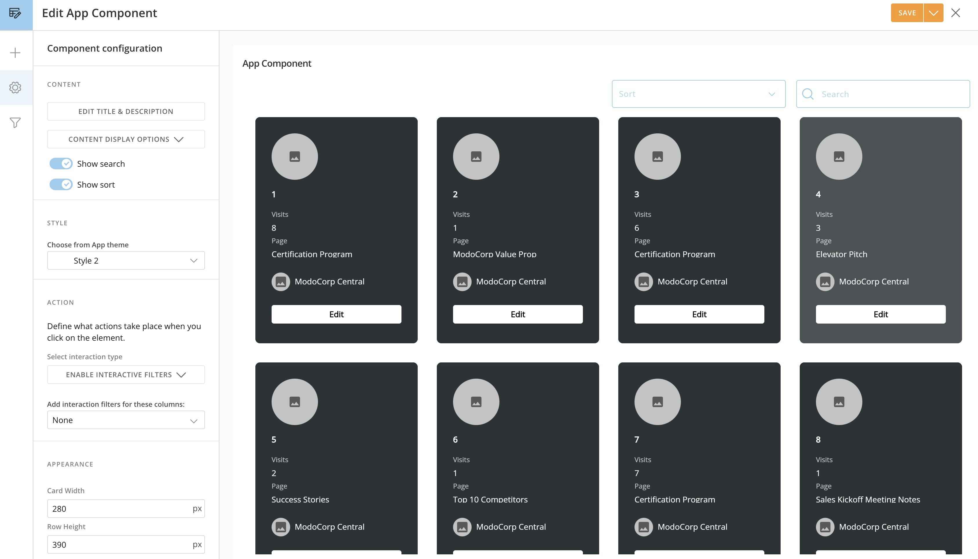This screenshot has width=978, height=559.
Task: Click the Card Width input field
Action: point(119,509)
